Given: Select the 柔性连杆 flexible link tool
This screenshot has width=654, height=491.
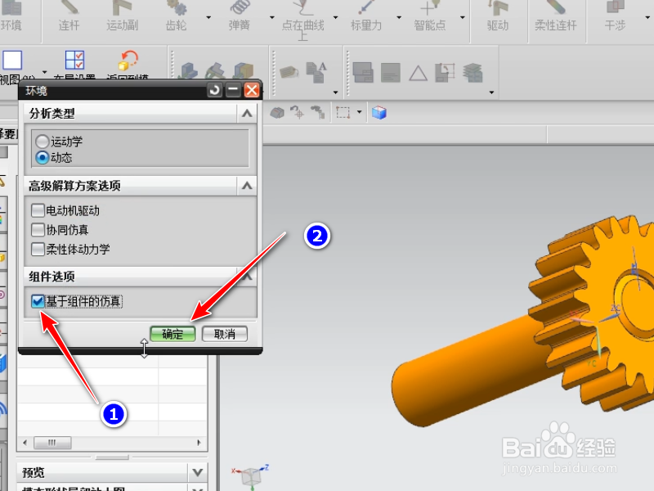Looking at the screenshot, I should (556, 16).
